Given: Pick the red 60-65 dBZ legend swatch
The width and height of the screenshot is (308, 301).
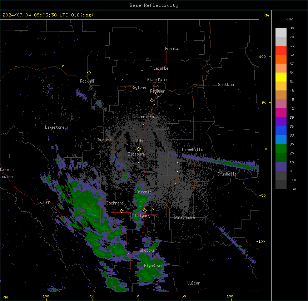Looking at the screenshot, I should (281, 50).
